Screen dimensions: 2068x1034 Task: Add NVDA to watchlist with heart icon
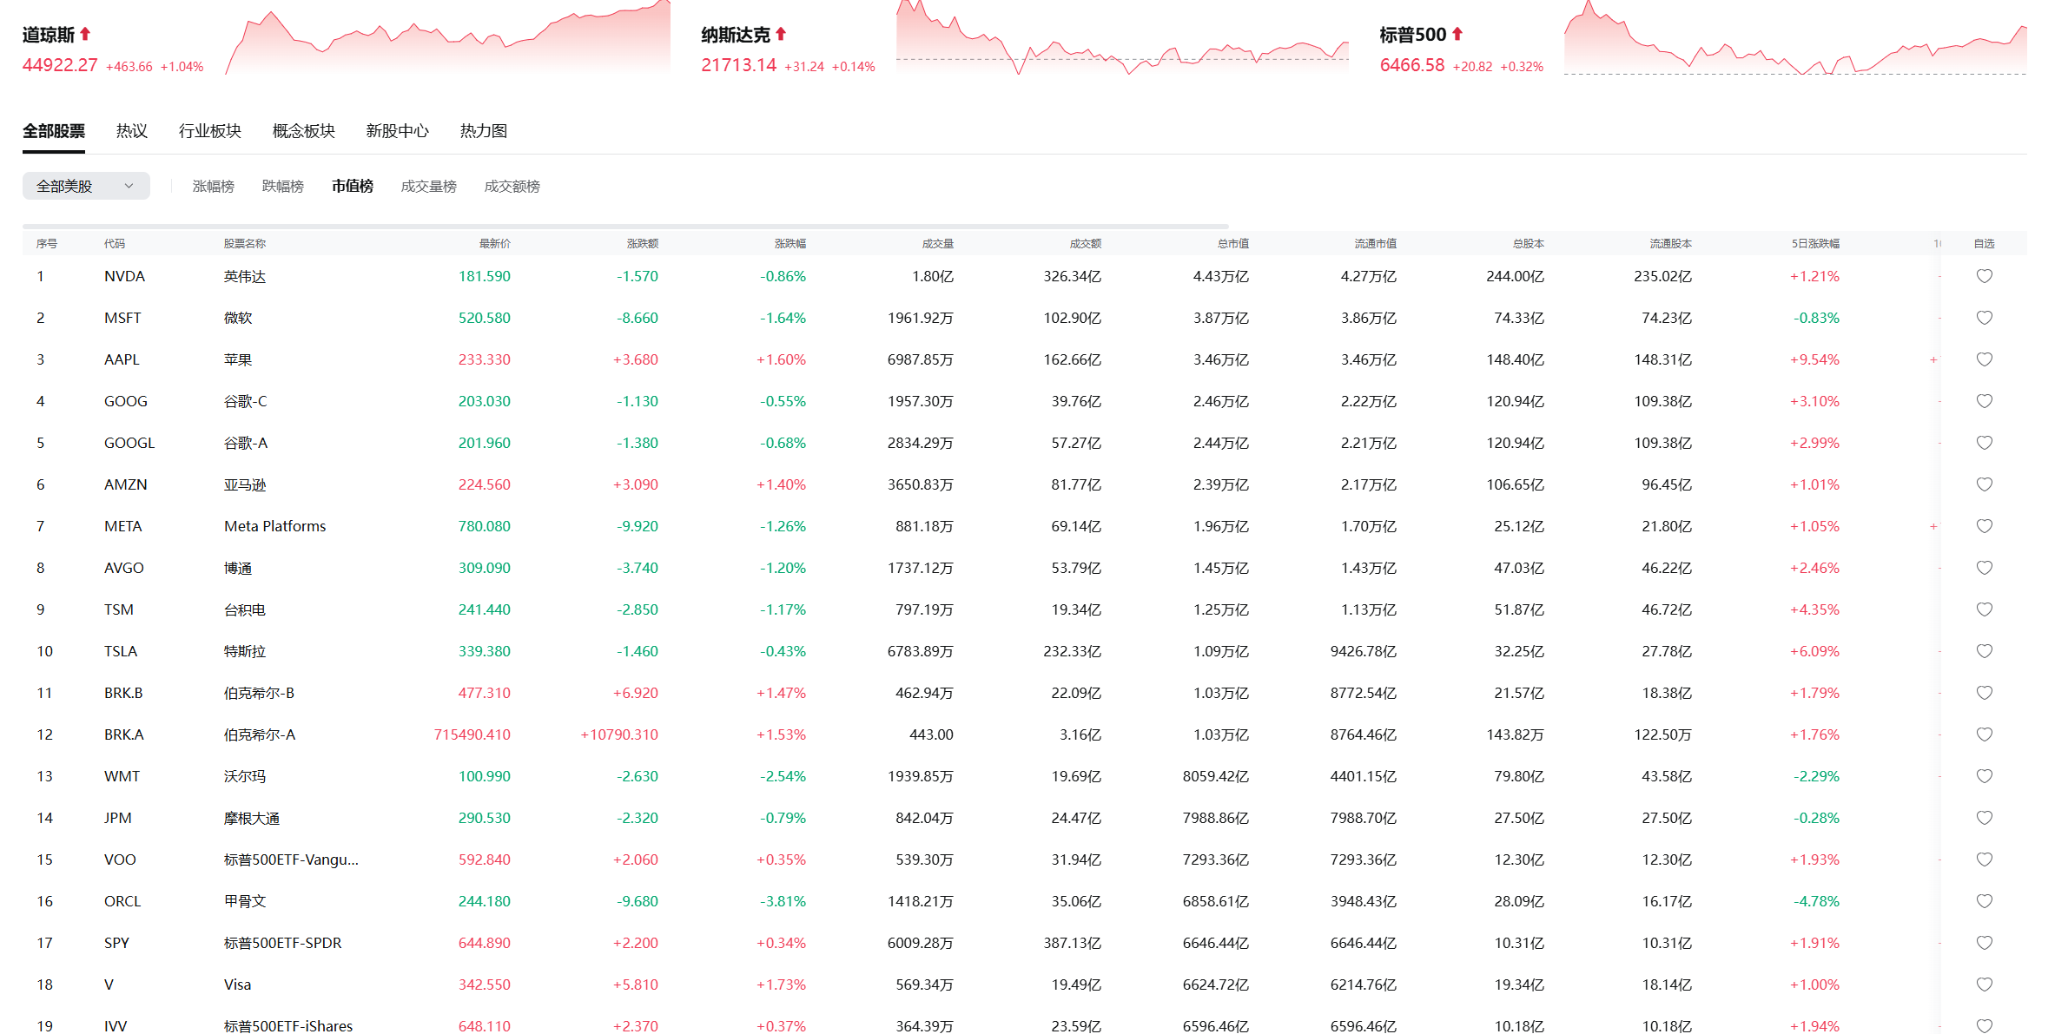[1984, 276]
